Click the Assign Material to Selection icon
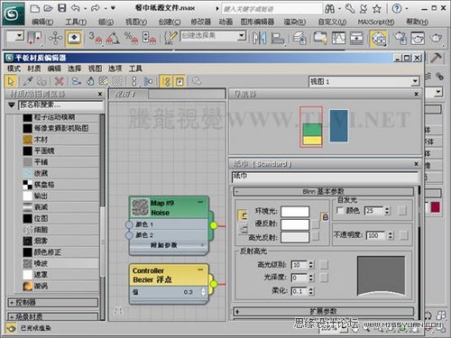This screenshot has width=451, height=338. [41, 81]
